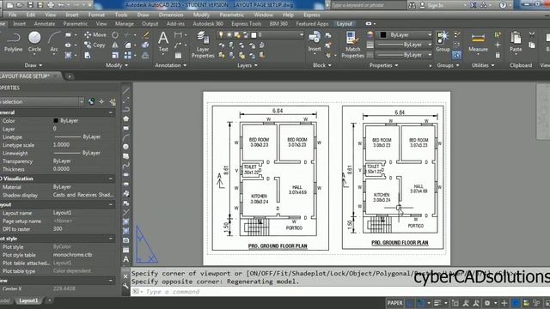Open the Help question mark icon
This screenshot has height=309, width=550.
(x=503, y=5)
